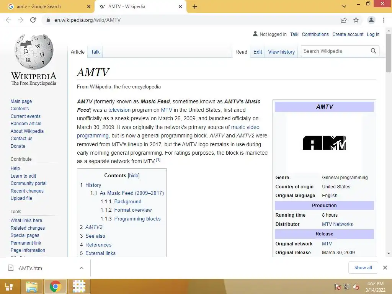Click the browser address bar URL
392x294 pixels.
coord(88,20)
